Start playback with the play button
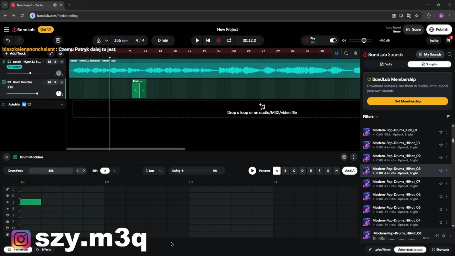This screenshot has width=455, height=256. [x=197, y=41]
